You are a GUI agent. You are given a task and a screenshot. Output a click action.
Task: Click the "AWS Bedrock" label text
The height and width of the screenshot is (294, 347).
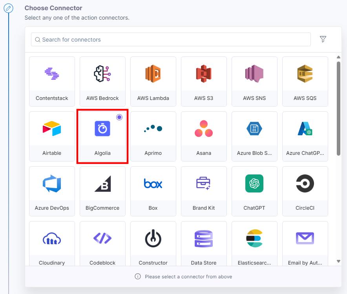tap(102, 98)
